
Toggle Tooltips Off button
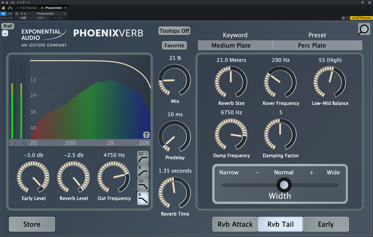174,31
